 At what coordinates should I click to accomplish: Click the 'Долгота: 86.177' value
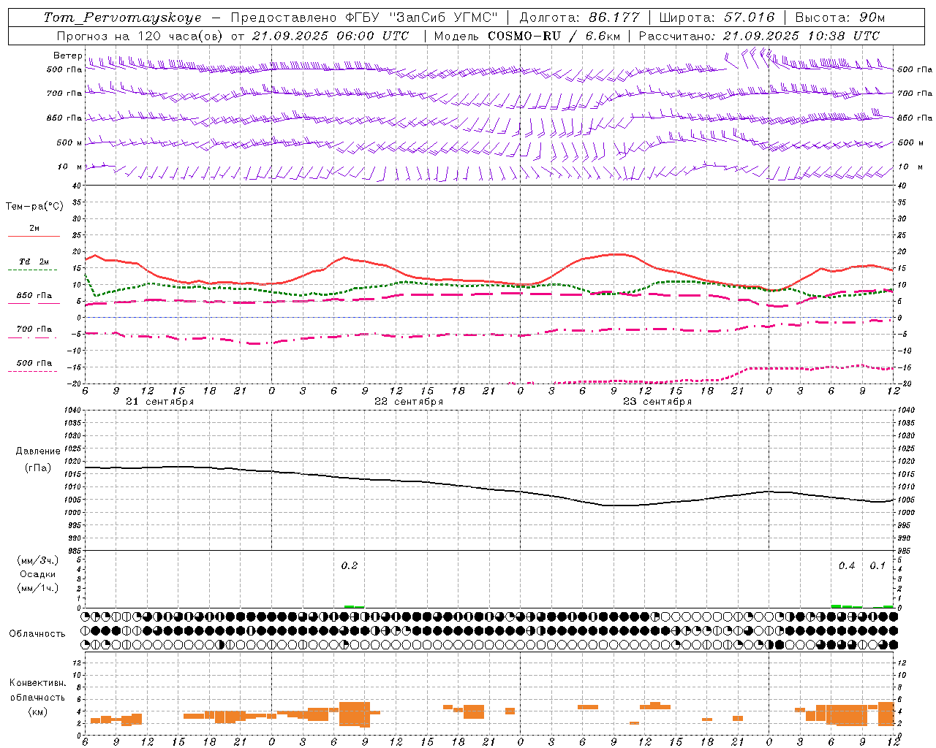(579, 18)
